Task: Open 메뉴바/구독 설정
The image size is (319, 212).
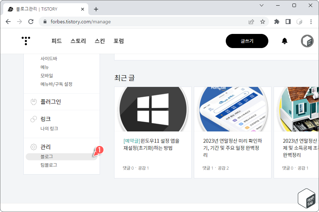Action: [x=56, y=84]
